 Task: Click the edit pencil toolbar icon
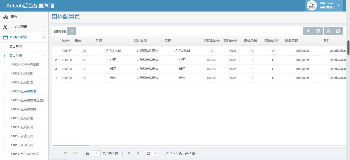coord(318,31)
